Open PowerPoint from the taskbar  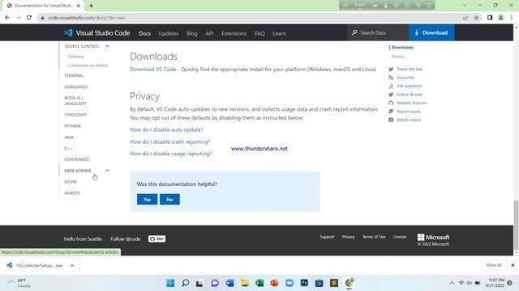[274, 283]
